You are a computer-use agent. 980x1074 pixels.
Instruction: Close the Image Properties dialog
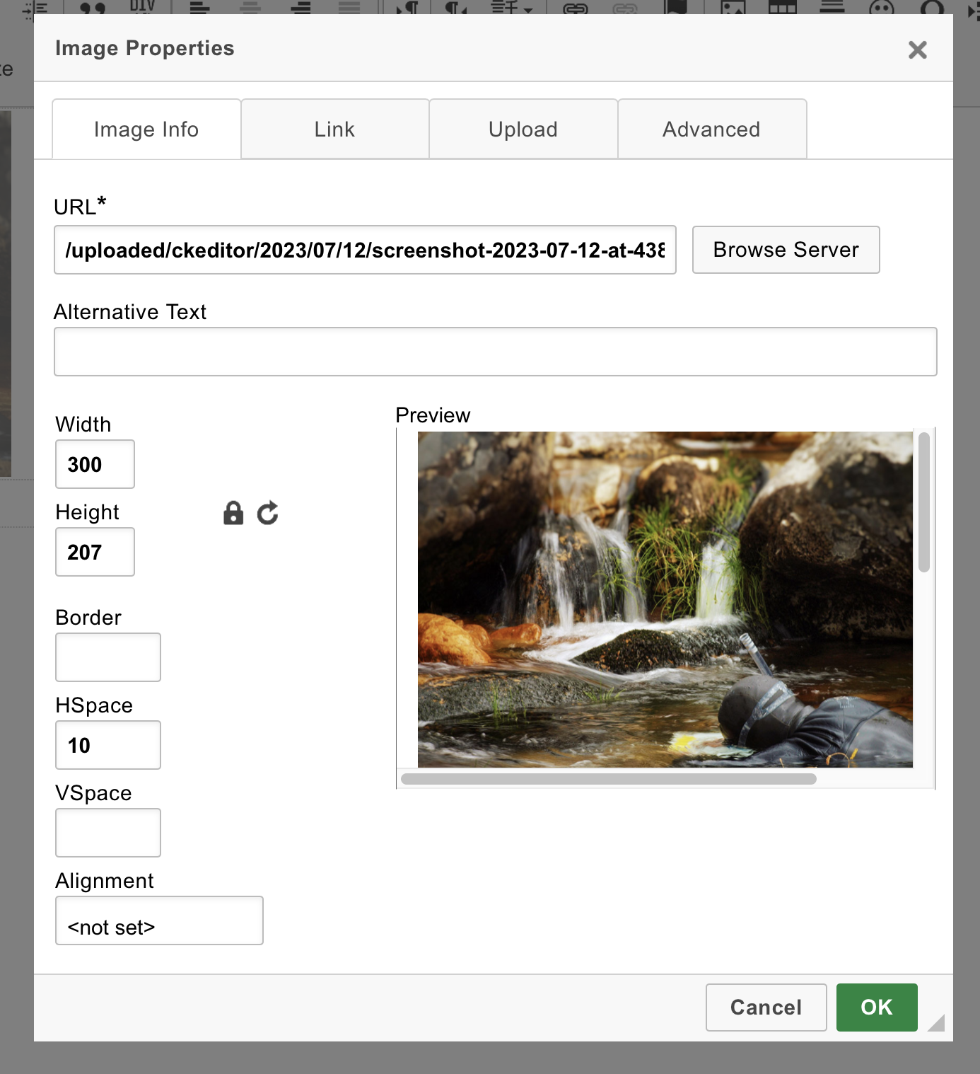(x=917, y=50)
